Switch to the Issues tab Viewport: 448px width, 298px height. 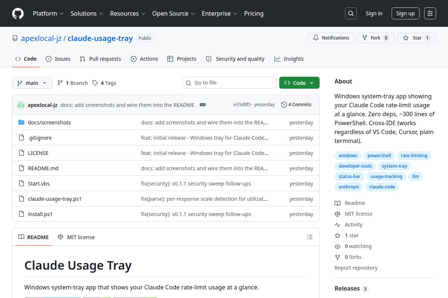coord(58,59)
